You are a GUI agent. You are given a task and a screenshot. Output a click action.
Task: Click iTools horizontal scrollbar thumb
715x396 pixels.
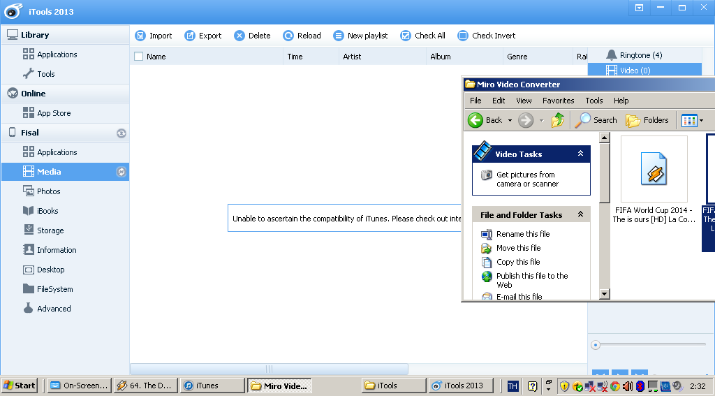(269, 369)
